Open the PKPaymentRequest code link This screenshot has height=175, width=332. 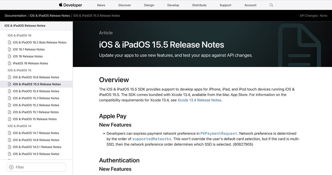(x=219, y=133)
